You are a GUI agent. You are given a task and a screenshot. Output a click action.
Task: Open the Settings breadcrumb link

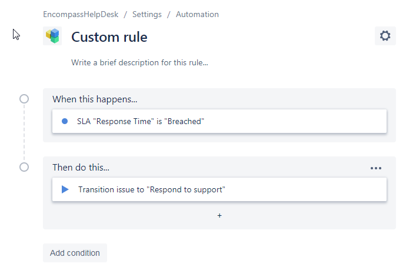pyautogui.click(x=147, y=14)
